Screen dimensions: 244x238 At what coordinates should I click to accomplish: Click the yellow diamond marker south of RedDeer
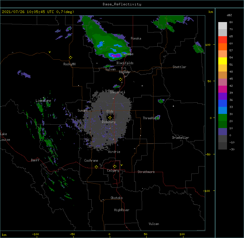(x=120, y=79)
